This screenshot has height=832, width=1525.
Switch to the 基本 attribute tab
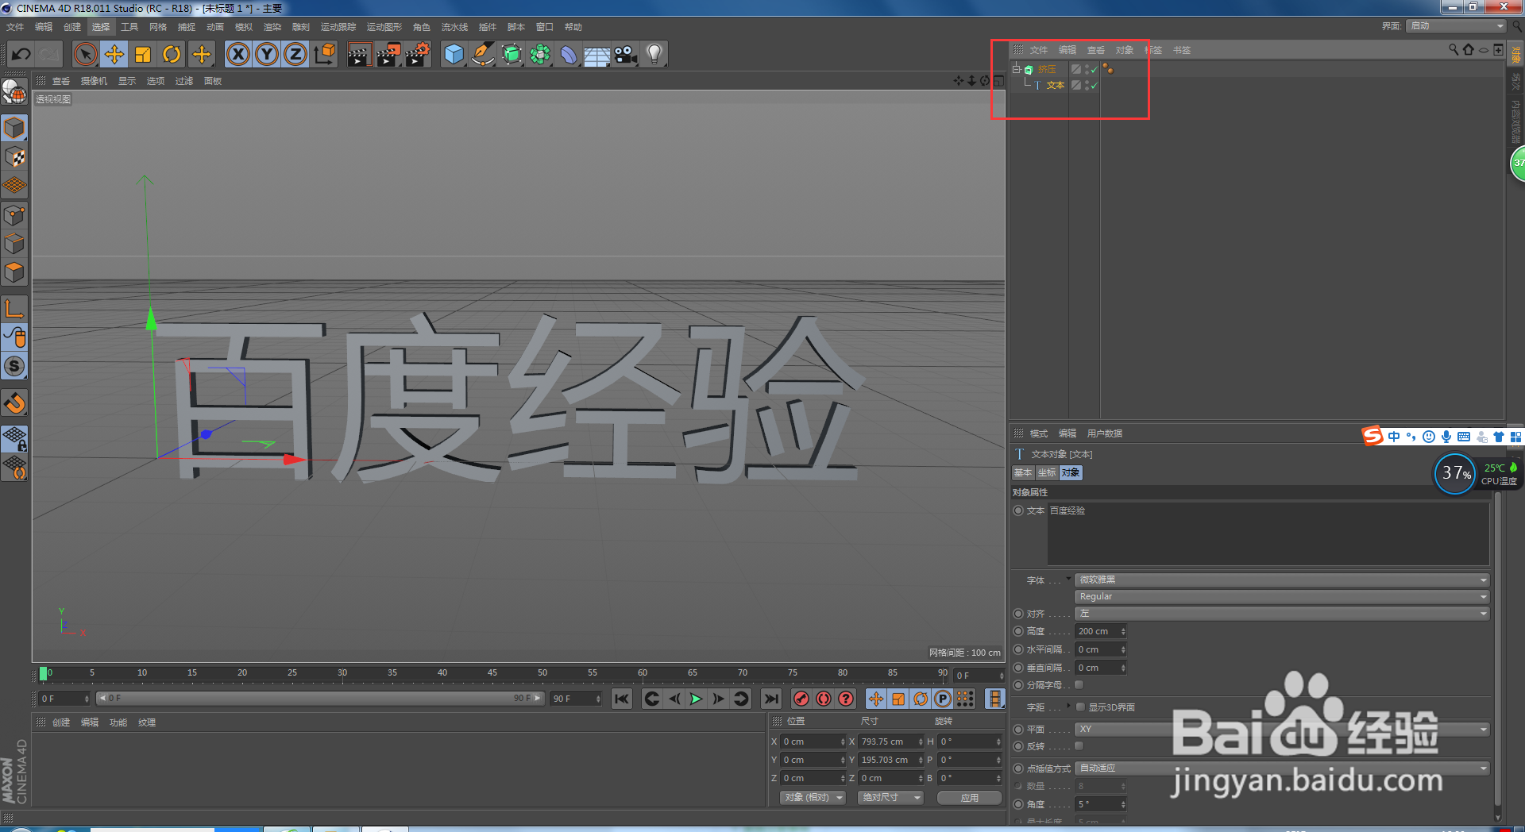pos(1023,472)
